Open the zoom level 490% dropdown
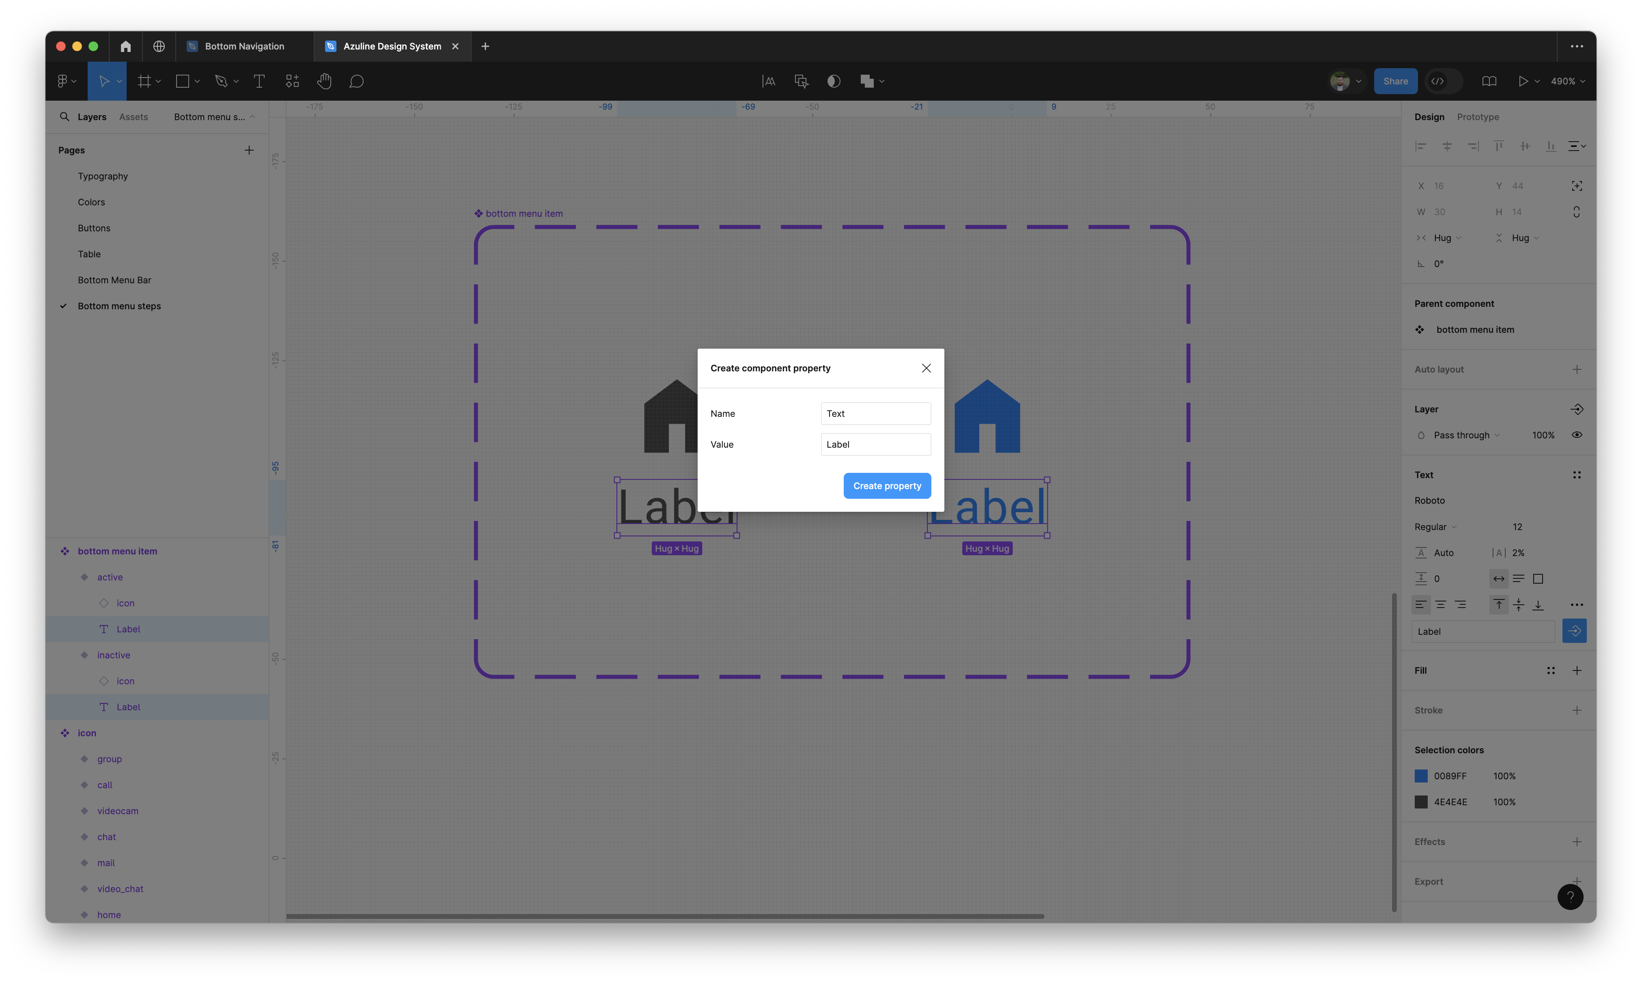Image resolution: width=1642 pixels, height=983 pixels. [x=1567, y=82]
